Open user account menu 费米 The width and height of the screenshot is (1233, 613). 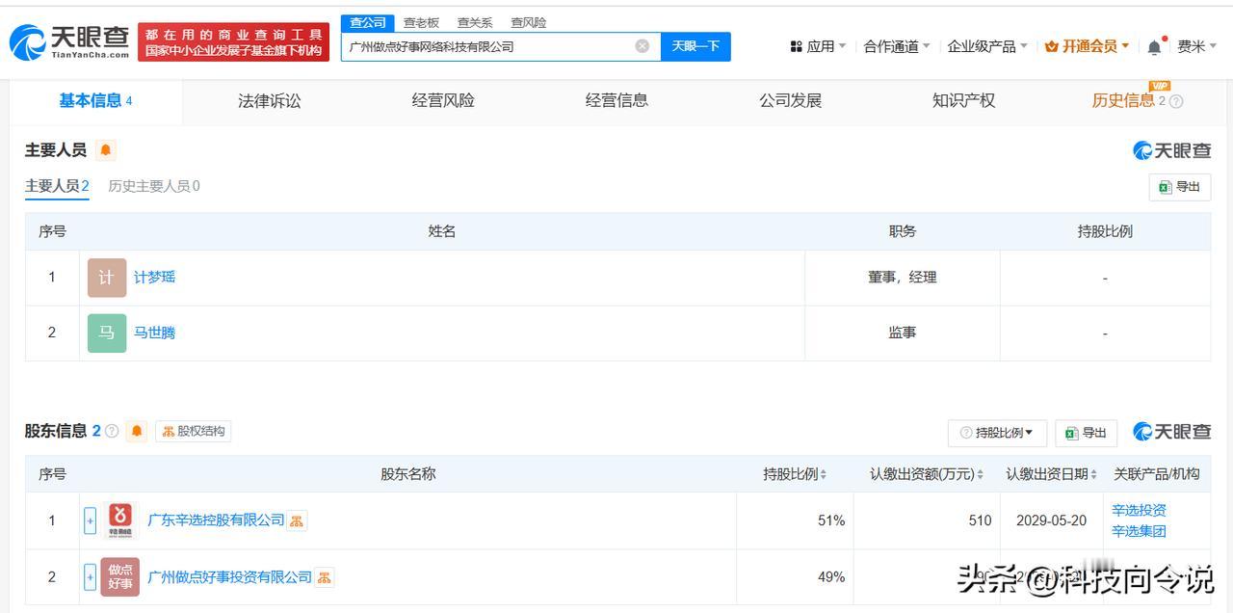(1197, 46)
